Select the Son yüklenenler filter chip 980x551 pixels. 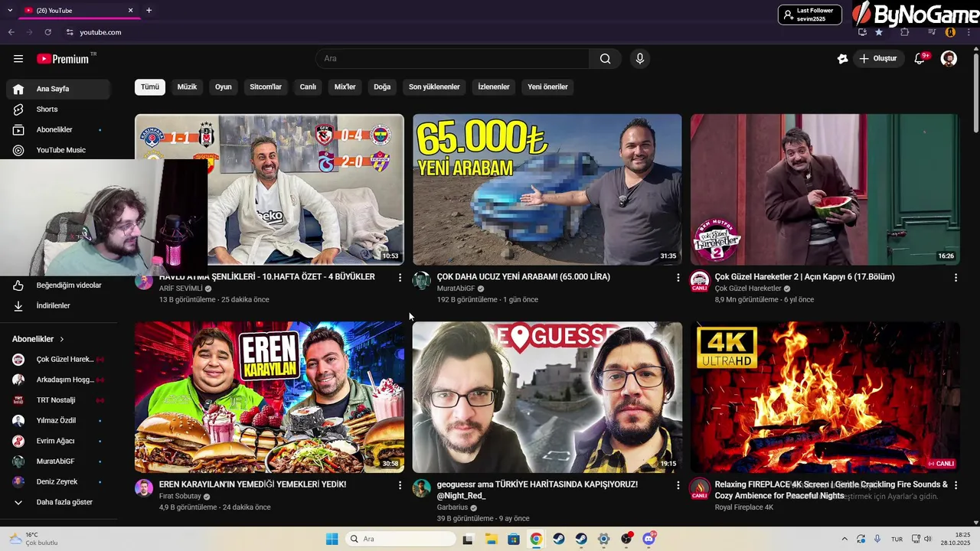pos(434,87)
